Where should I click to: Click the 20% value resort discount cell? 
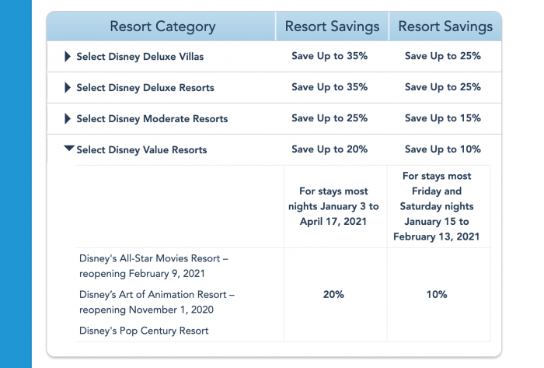point(333,295)
